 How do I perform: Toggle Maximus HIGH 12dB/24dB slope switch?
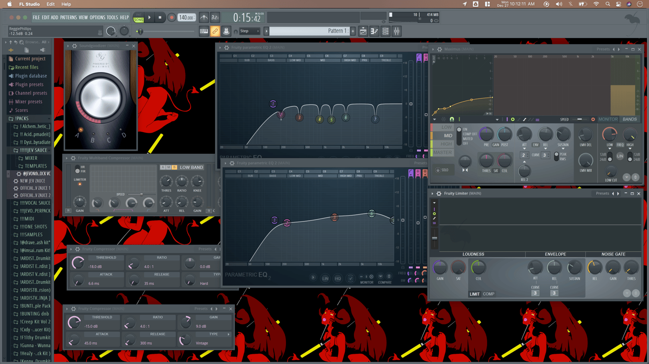630,157
